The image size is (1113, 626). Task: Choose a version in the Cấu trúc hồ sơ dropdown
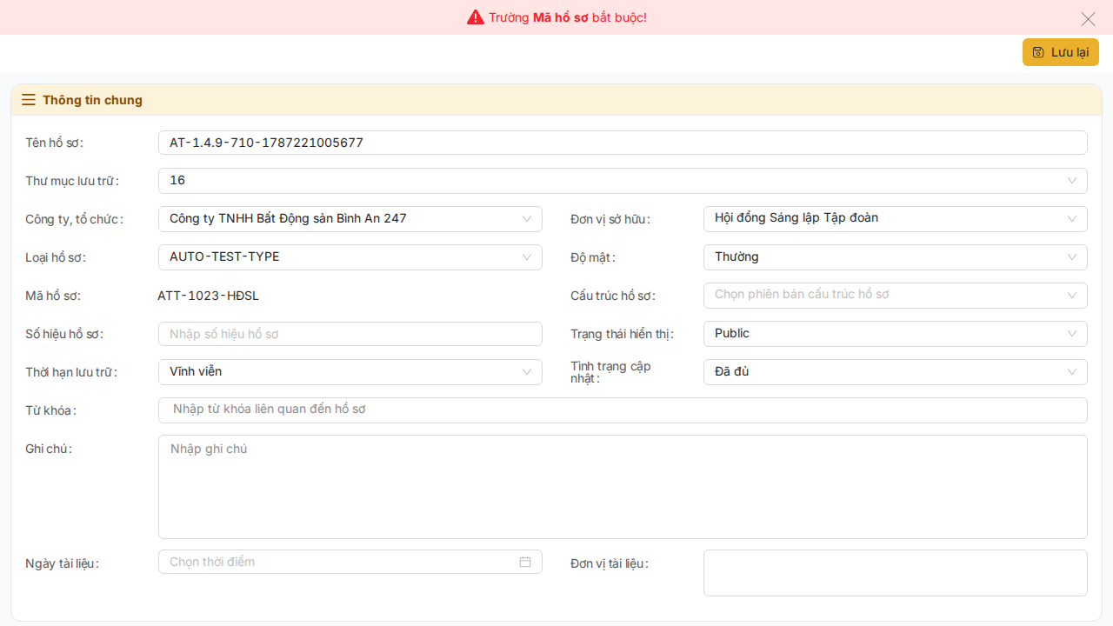tap(896, 296)
